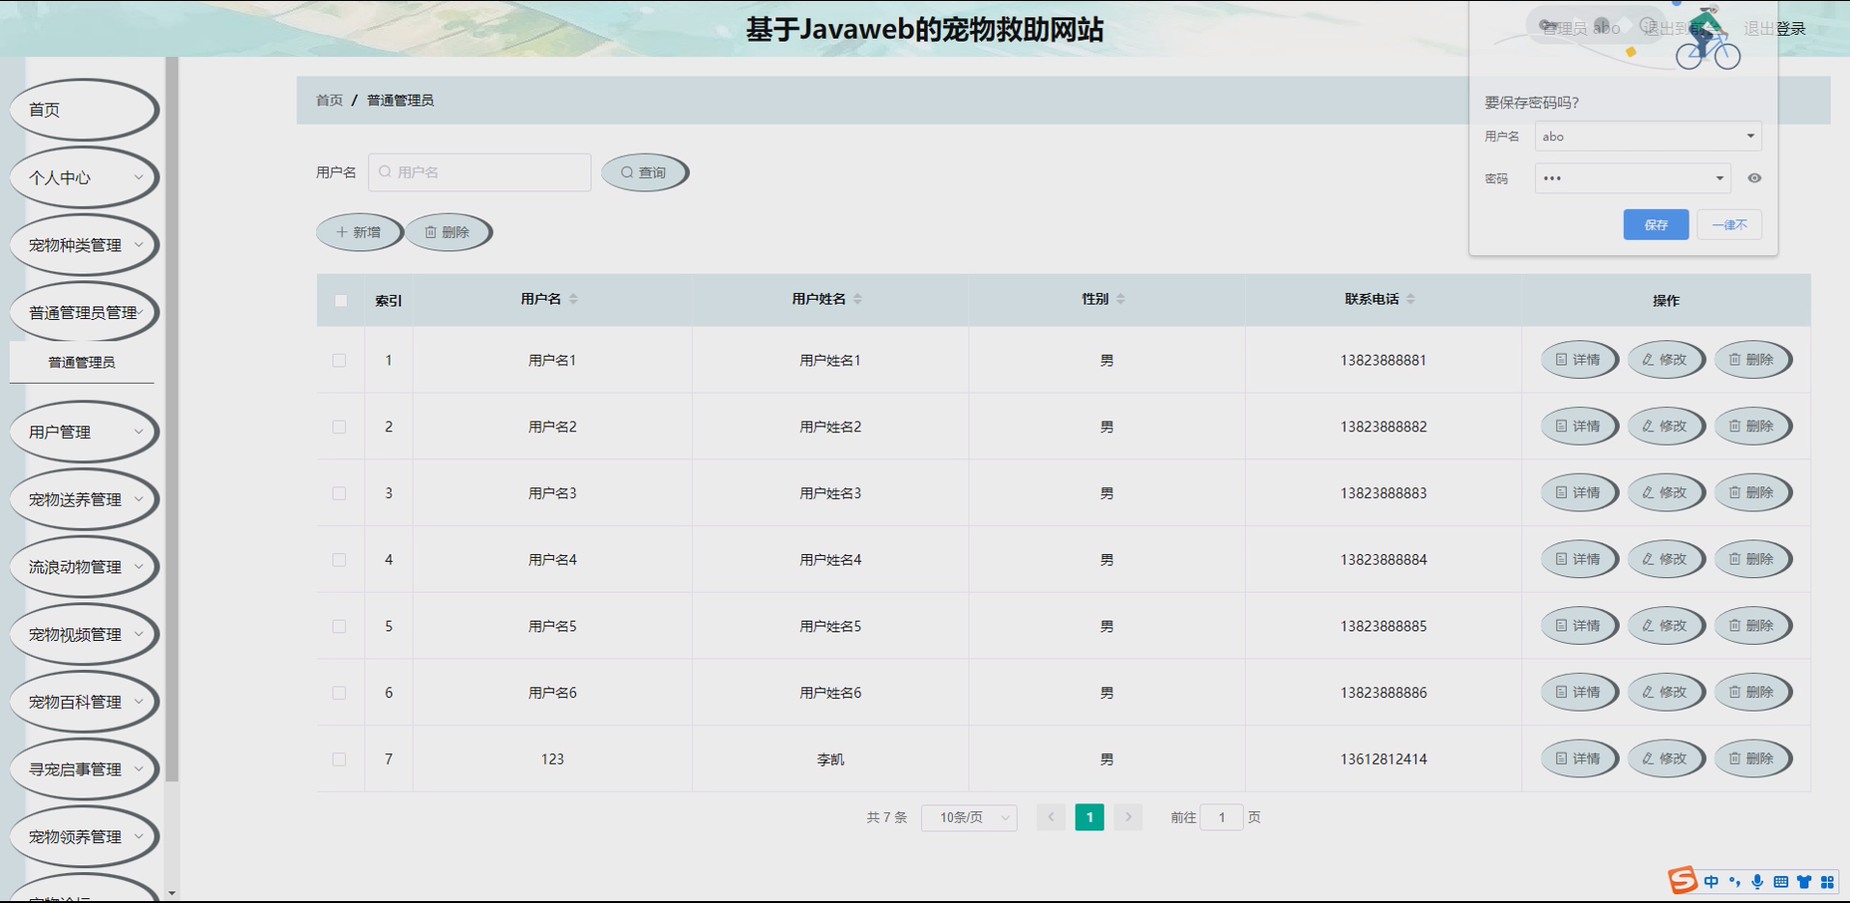Toggle the eye to reveal saved password

(1755, 178)
